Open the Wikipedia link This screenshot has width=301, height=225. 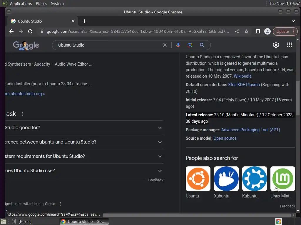point(243,76)
